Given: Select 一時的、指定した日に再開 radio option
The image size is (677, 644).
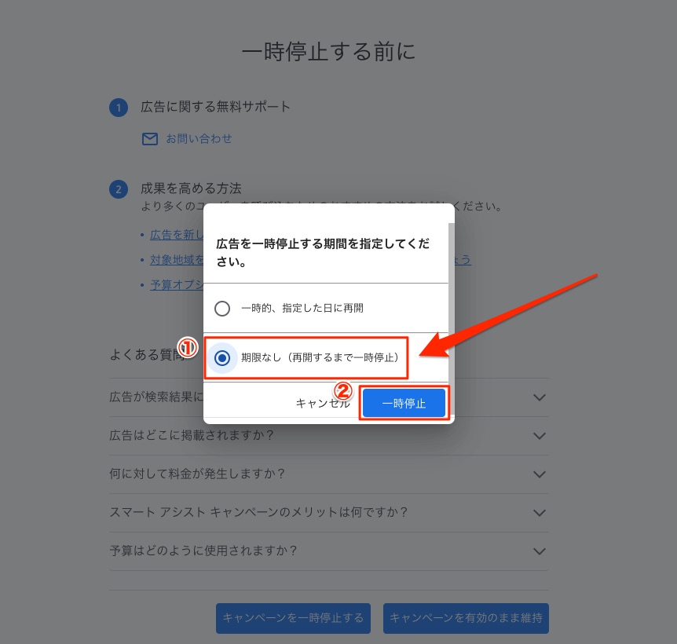Looking at the screenshot, I should click(222, 309).
